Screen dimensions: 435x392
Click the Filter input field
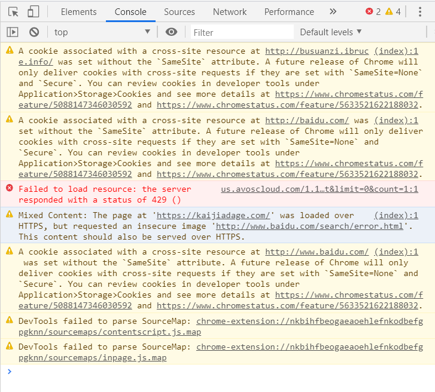tap(242, 32)
